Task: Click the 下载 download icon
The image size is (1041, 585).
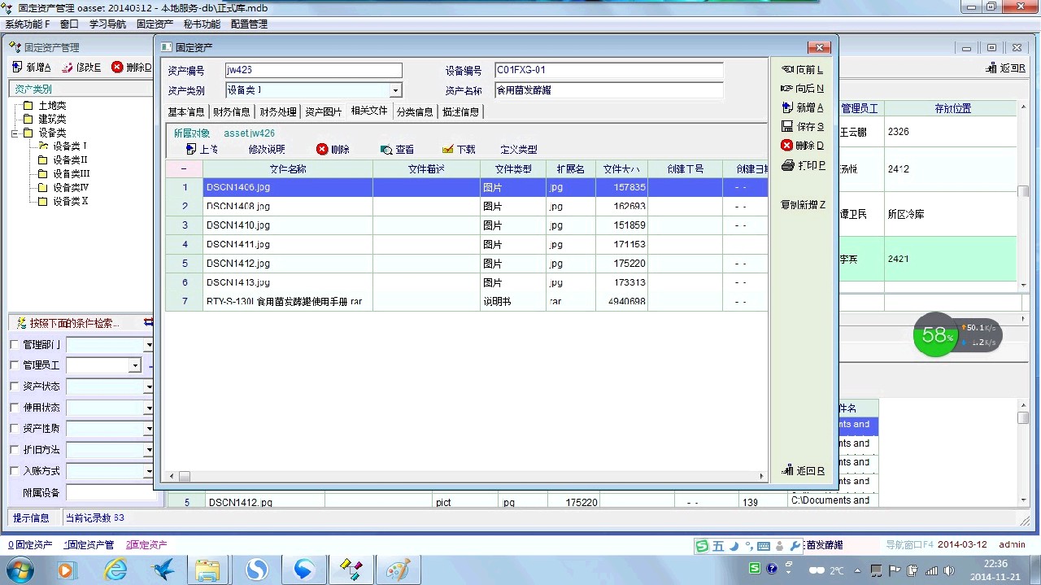Action: 448,150
